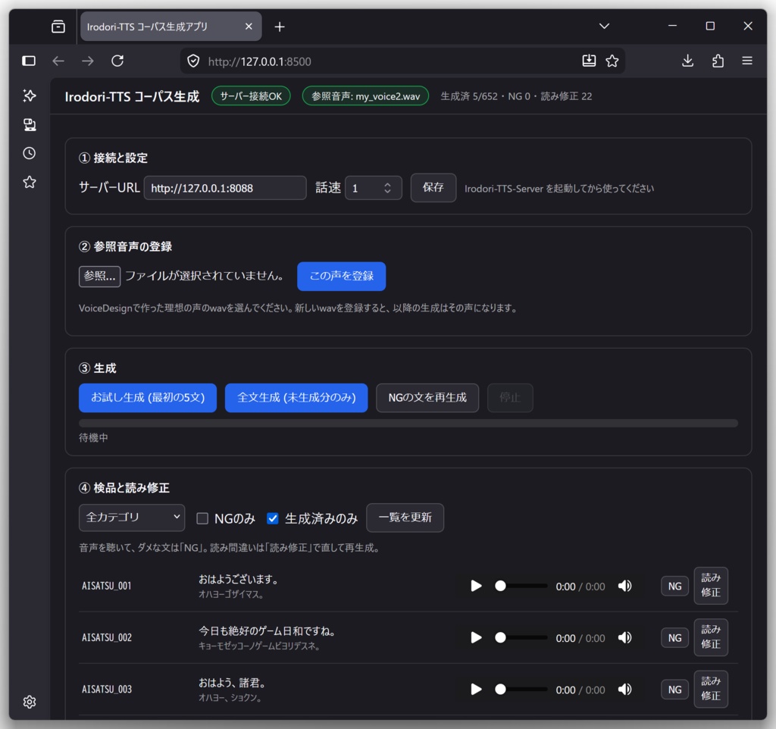Click the AISATSU_002 row ID label
776x729 pixels.
click(107, 637)
